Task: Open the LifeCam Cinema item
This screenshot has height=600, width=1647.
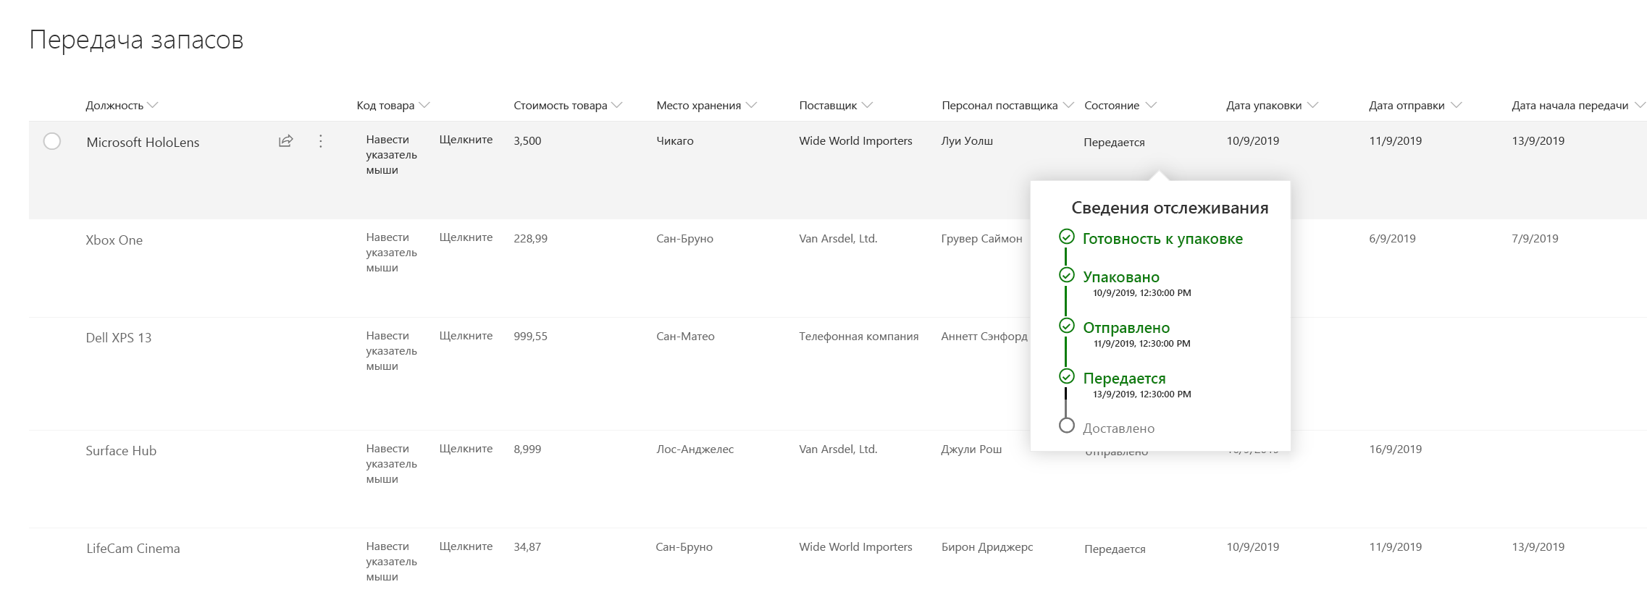Action: point(133,549)
